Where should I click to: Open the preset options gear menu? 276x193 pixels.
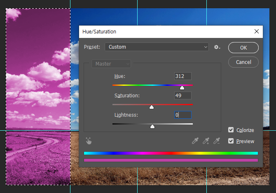tap(217, 47)
